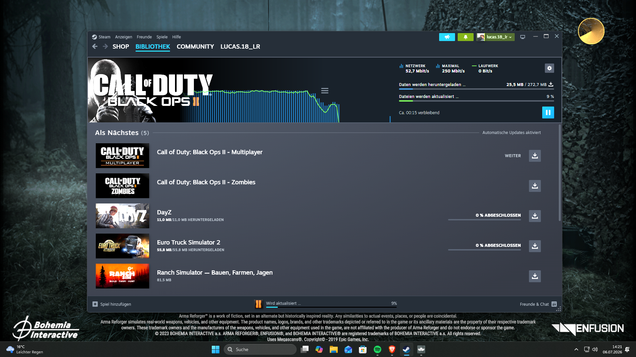Screen dimensions: 636x357
Task: Open Euro Truck Simulator 2 title link
Action: [x=189, y=243]
